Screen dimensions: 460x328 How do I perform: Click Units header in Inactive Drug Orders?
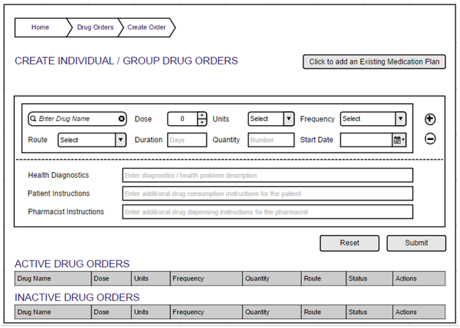(151, 312)
